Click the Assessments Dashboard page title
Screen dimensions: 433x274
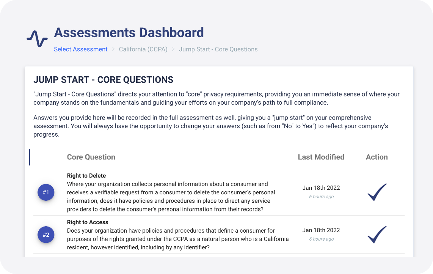coord(129,33)
